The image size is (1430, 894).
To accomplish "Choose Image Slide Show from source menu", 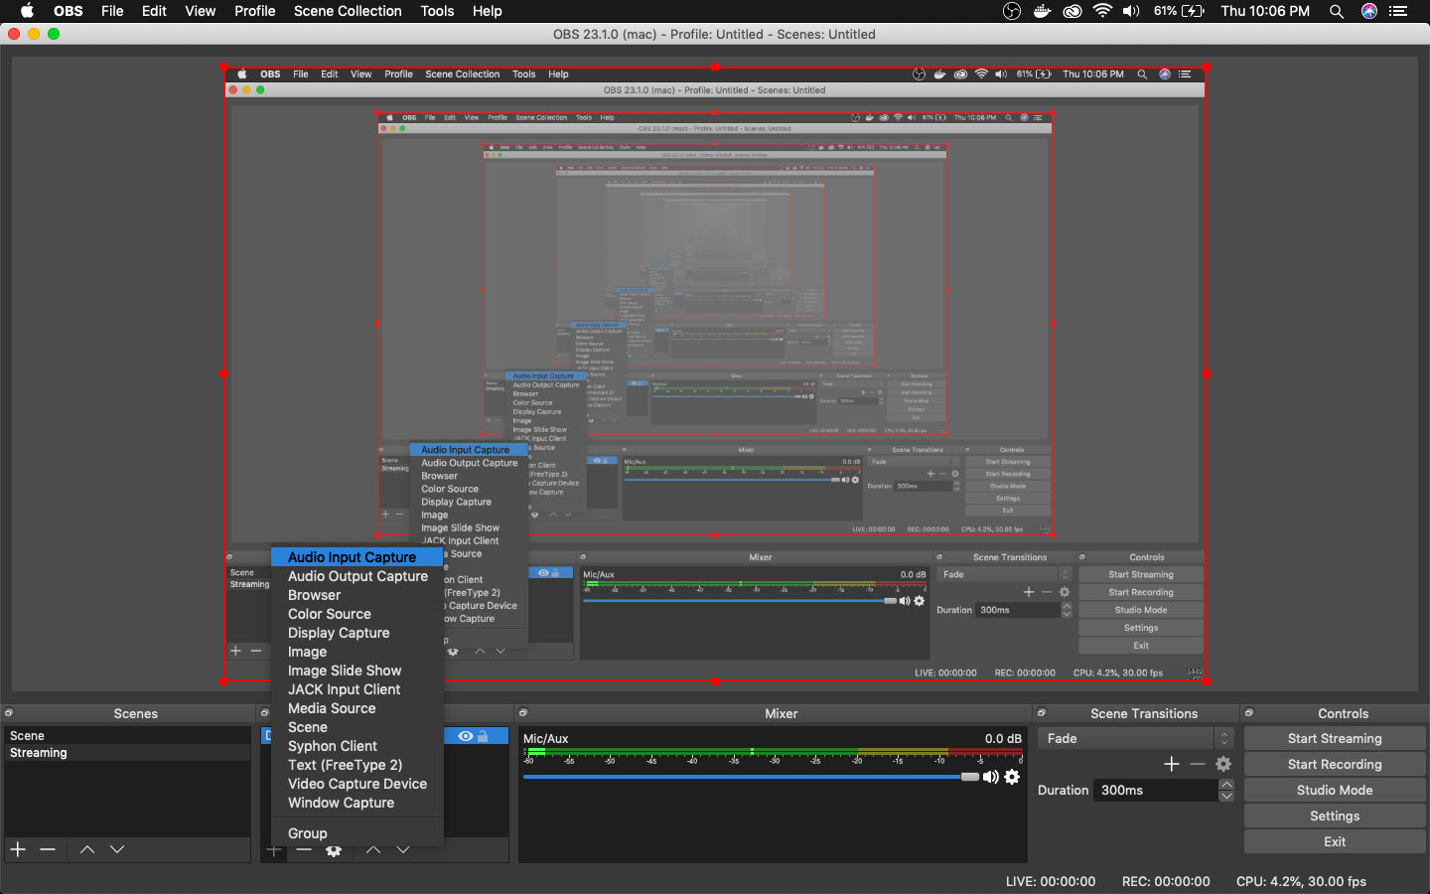I will coord(357,670).
